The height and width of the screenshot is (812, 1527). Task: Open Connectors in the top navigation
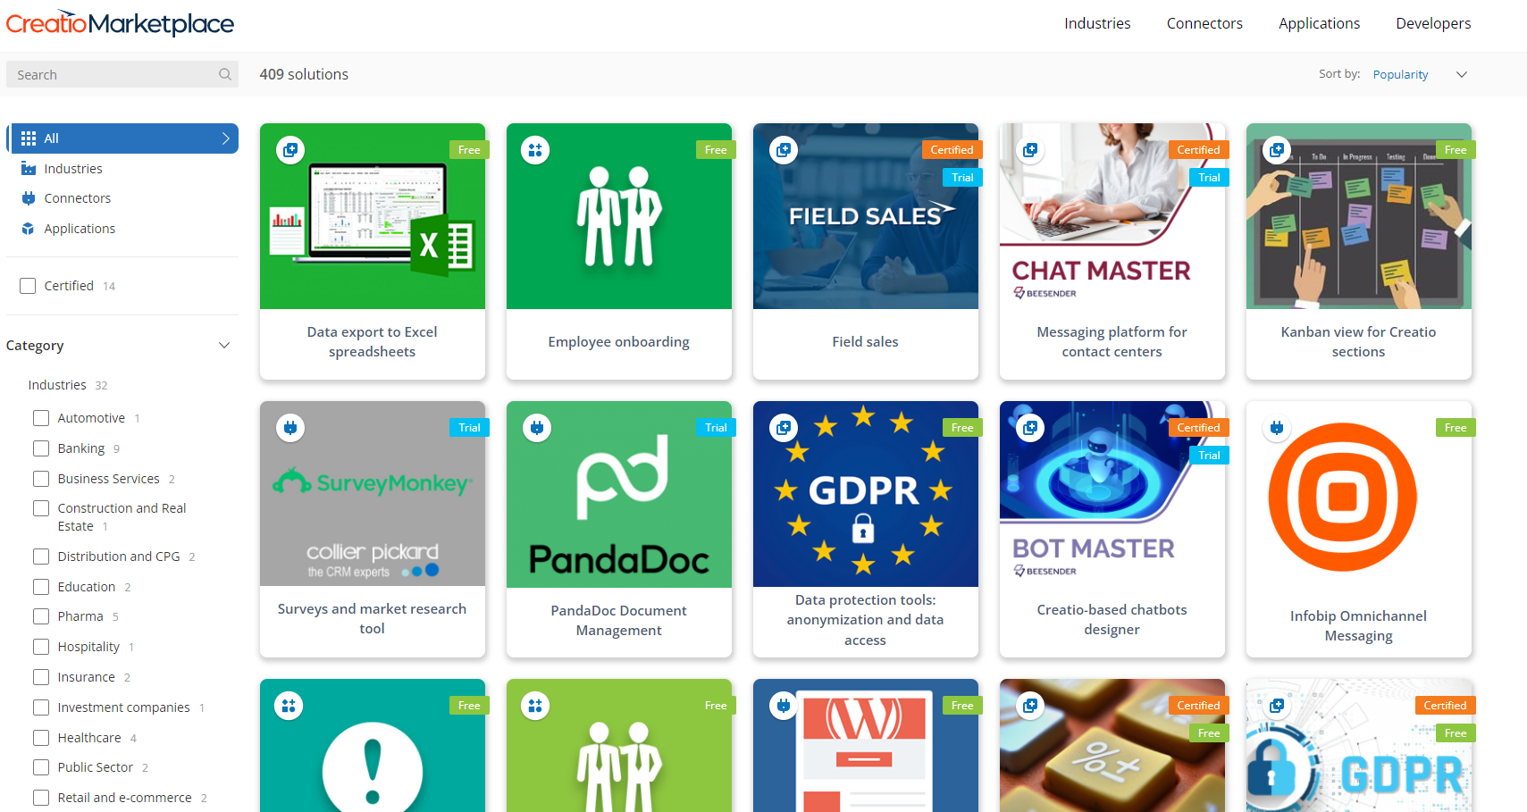1204,23
